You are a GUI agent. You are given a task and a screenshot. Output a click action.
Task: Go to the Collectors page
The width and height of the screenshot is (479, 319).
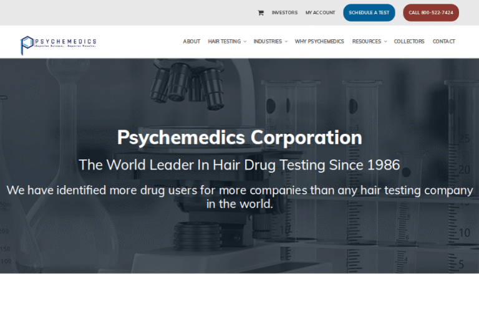pos(409,42)
